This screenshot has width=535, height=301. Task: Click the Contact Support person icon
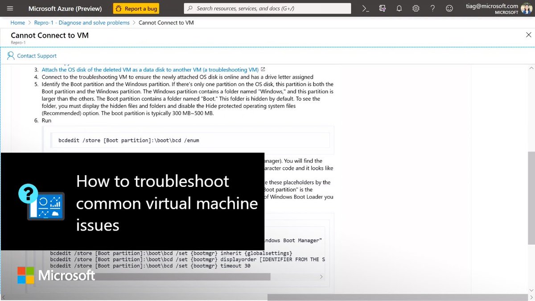point(11,56)
